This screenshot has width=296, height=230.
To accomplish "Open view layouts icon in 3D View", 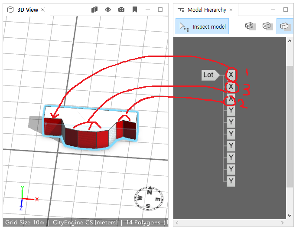I will tap(95, 10).
